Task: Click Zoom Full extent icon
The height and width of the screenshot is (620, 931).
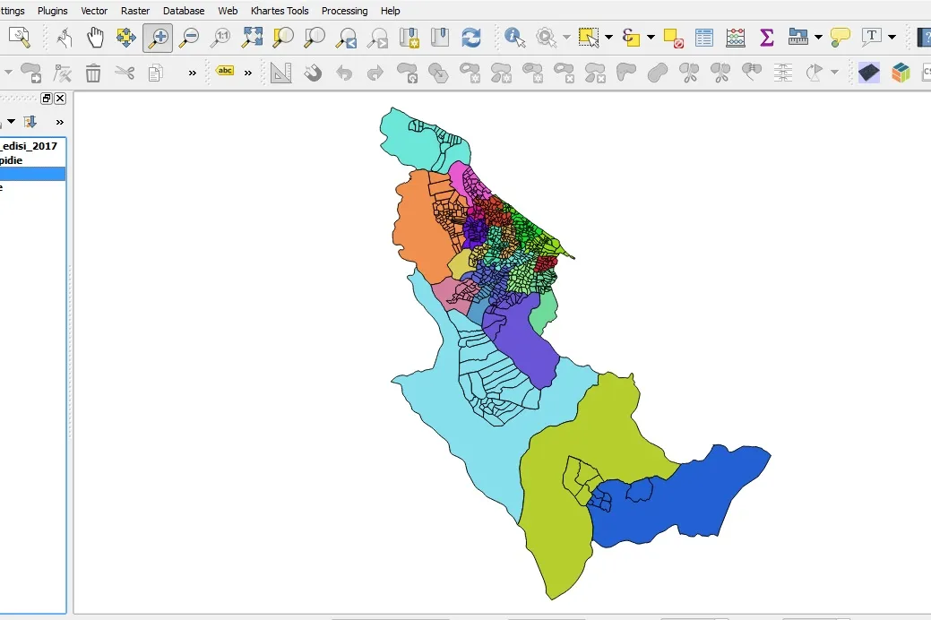Action: click(253, 38)
